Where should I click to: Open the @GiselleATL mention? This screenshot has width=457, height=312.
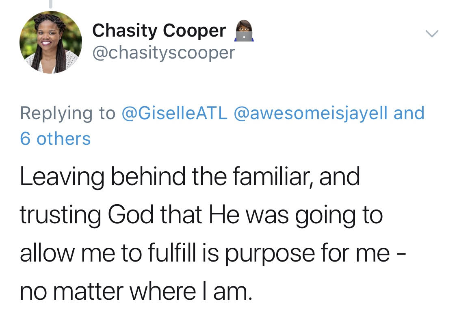click(x=174, y=113)
